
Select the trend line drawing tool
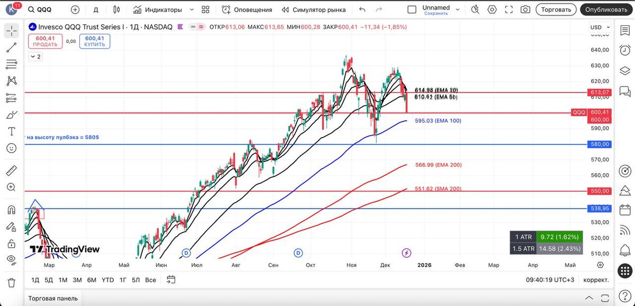(x=11, y=48)
